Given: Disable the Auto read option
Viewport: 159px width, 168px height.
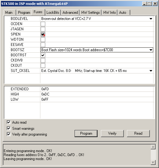Looking at the screenshot, I should (9, 122).
